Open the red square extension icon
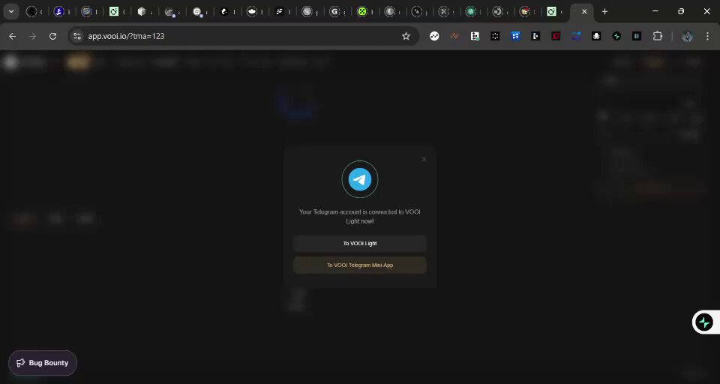 556,36
